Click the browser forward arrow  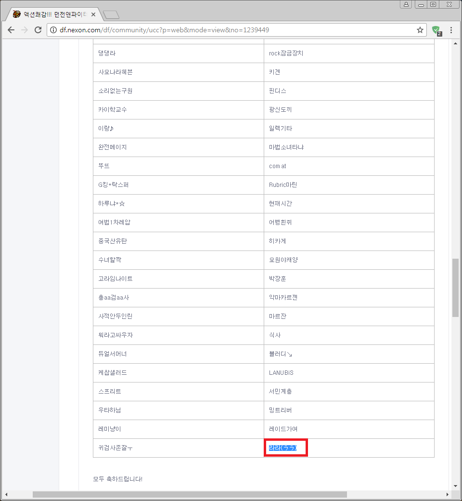(25, 30)
